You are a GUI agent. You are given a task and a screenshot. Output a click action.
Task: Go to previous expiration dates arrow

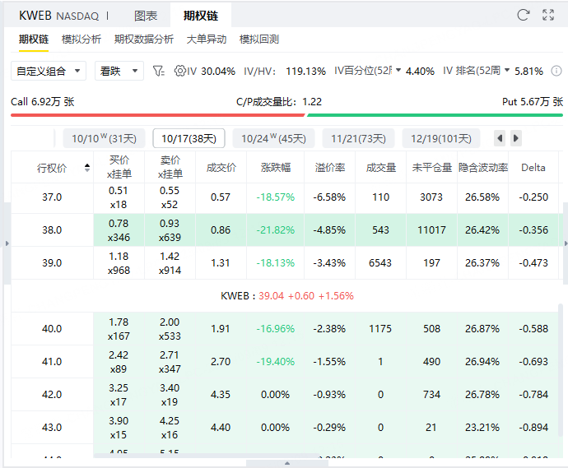(500, 138)
